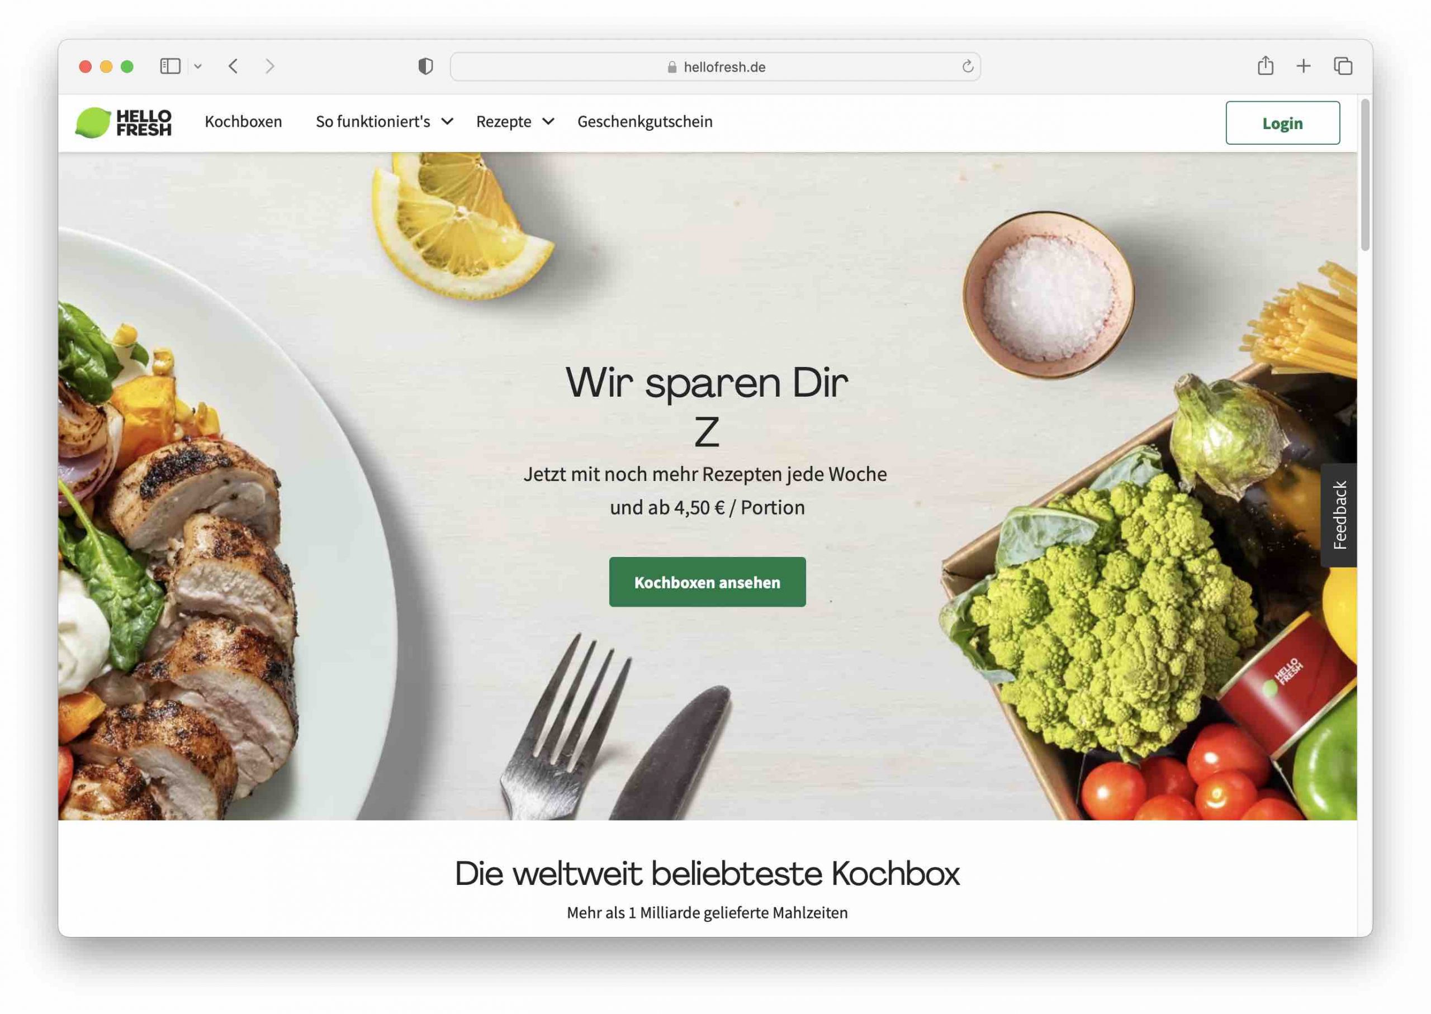Image resolution: width=1431 pixels, height=1014 pixels.
Task: Click the Login button
Action: (x=1282, y=123)
